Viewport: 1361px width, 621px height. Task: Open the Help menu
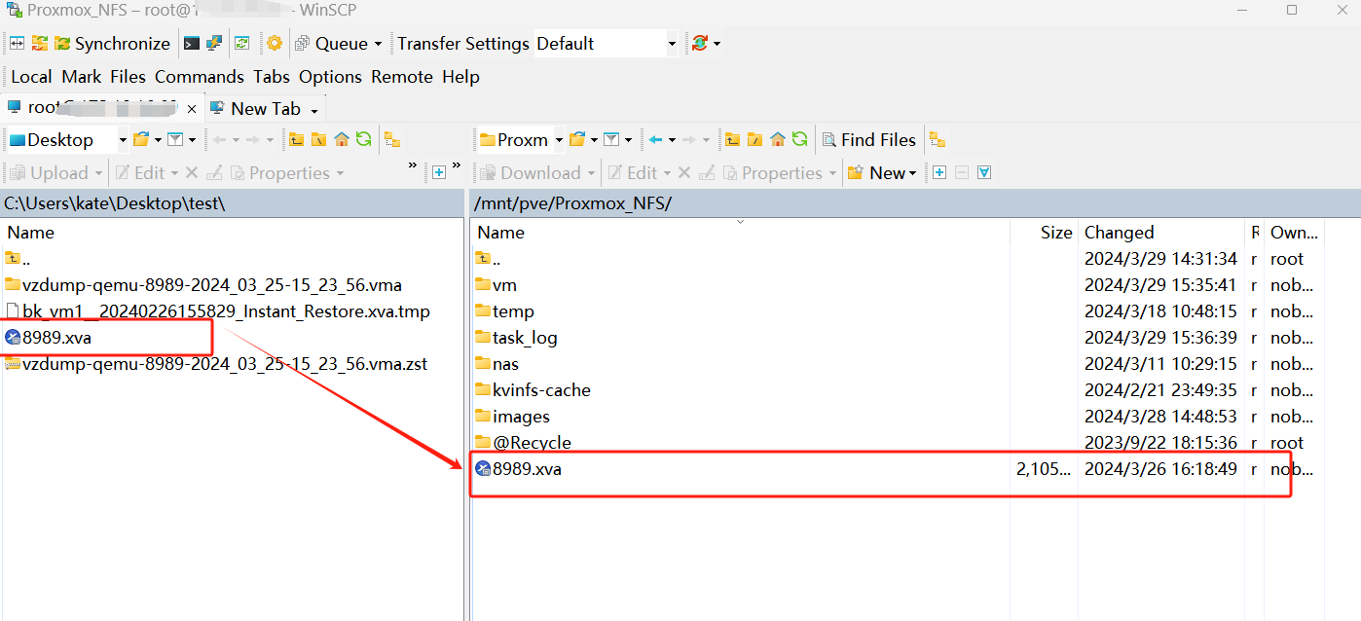(x=460, y=77)
